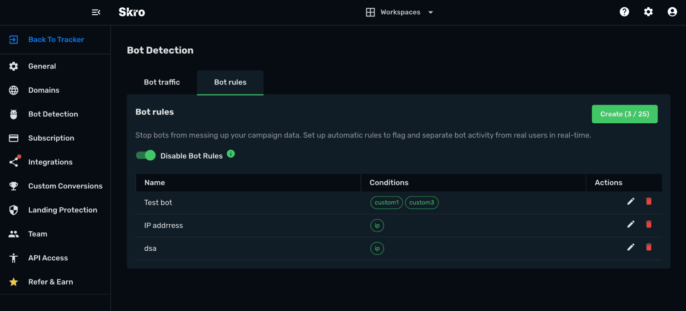Click the info icon beside Disable Bot Rules

click(x=231, y=154)
